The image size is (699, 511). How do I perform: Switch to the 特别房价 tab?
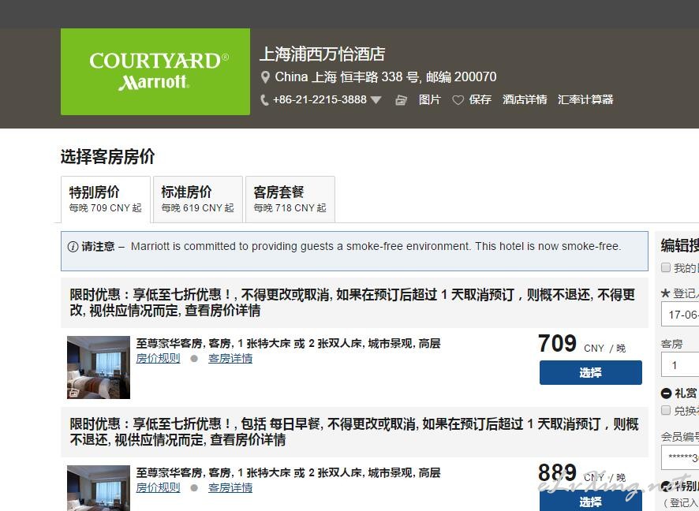tap(106, 200)
